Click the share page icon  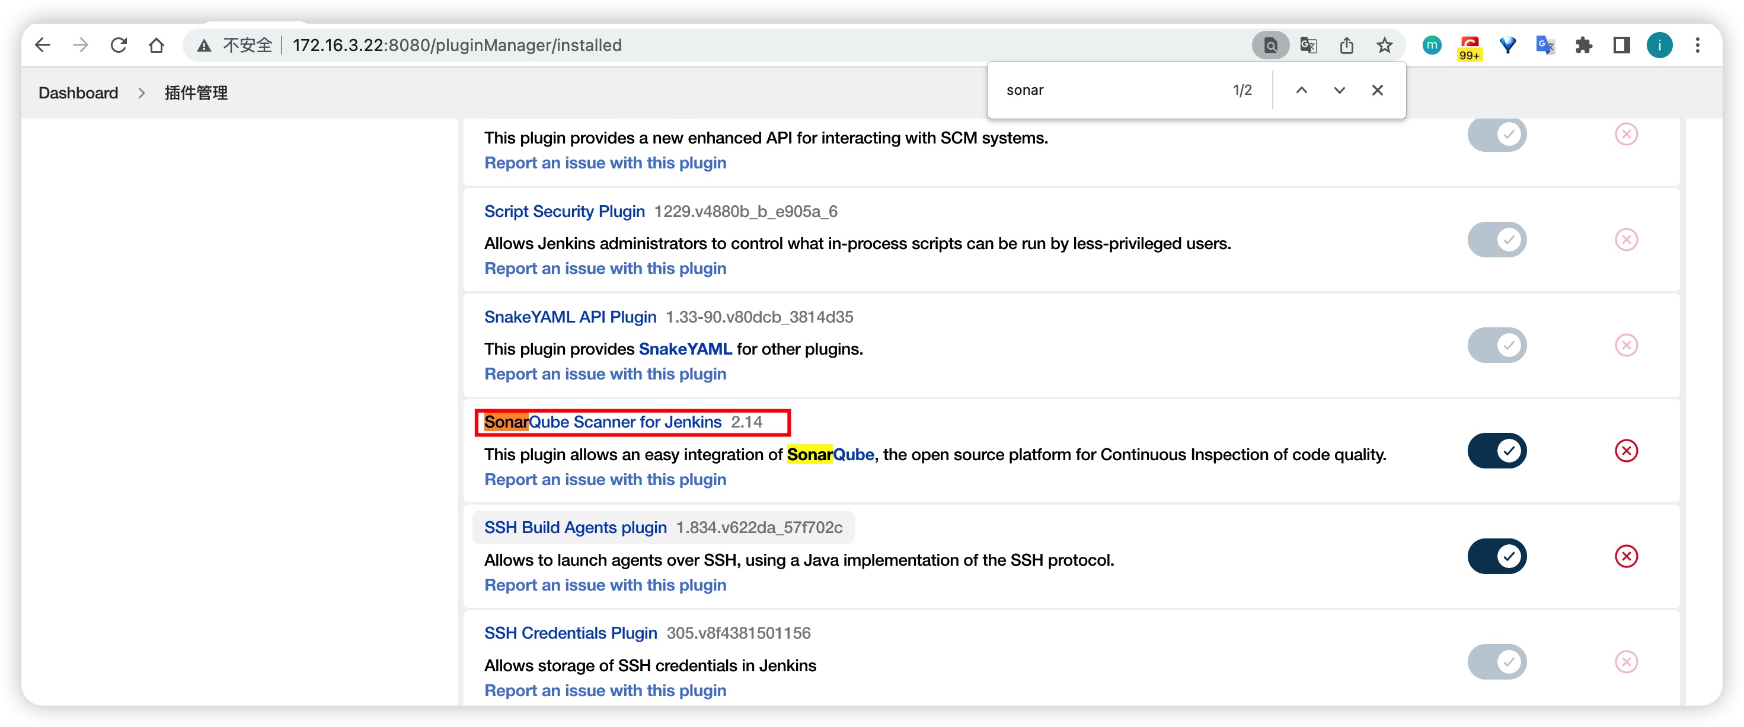click(x=1347, y=46)
